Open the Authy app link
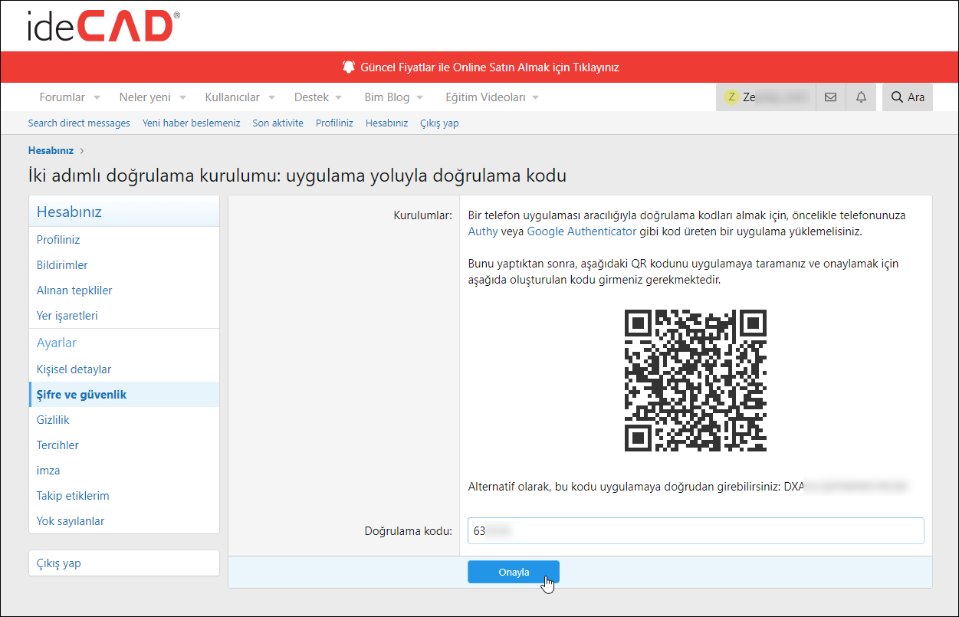This screenshot has height=617, width=959. pos(483,231)
